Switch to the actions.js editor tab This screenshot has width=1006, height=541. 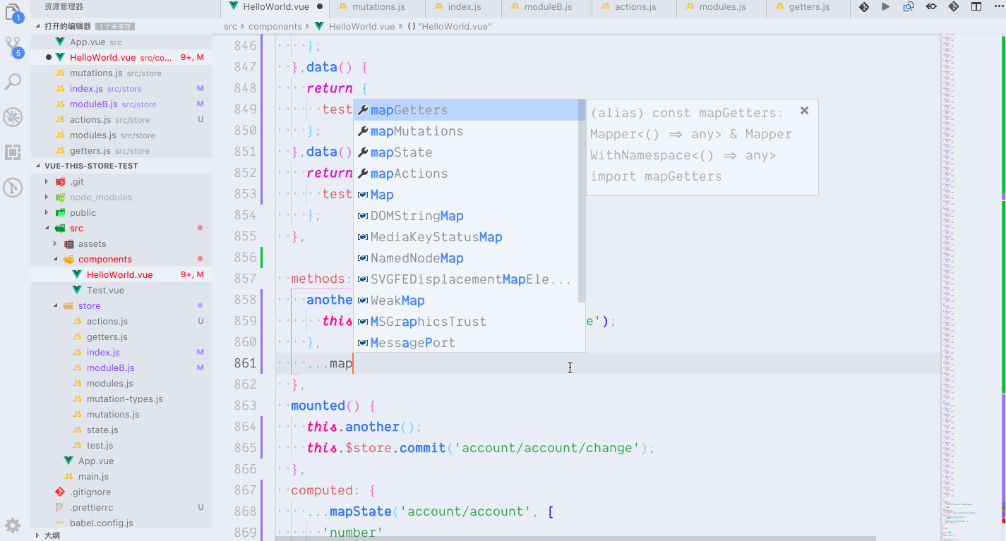(634, 7)
